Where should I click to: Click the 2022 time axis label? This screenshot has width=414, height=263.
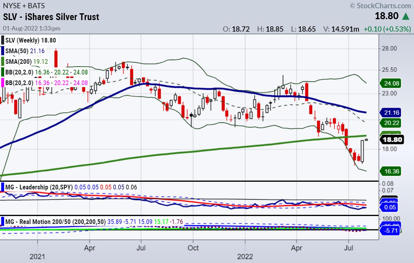[245, 256]
